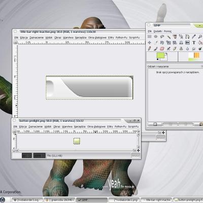The width and height of the screenshot is (203, 203).
Task: Select the Free Select lasso tool
Action: point(162,37)
